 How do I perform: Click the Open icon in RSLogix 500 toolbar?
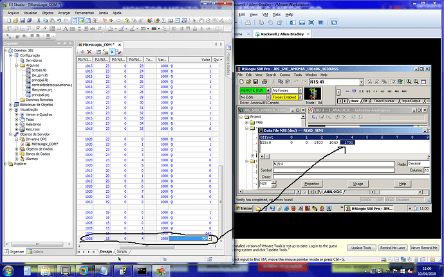tap(248, 82)
